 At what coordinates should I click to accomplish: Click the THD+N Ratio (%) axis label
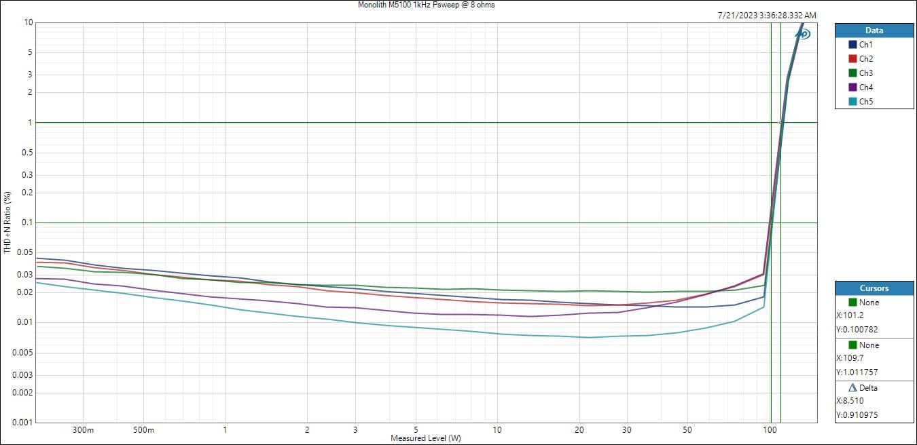click(x=7, y=222)
